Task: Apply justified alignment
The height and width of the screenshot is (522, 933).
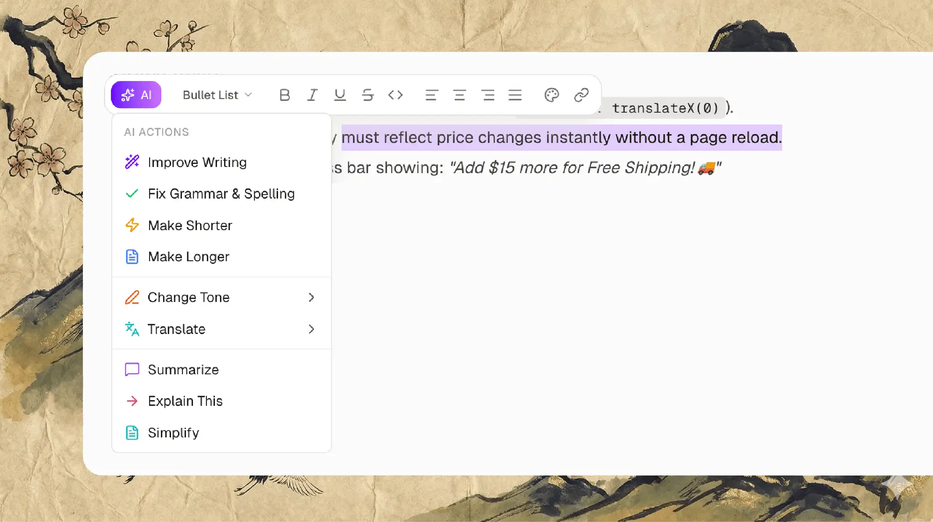Action: 515,95
